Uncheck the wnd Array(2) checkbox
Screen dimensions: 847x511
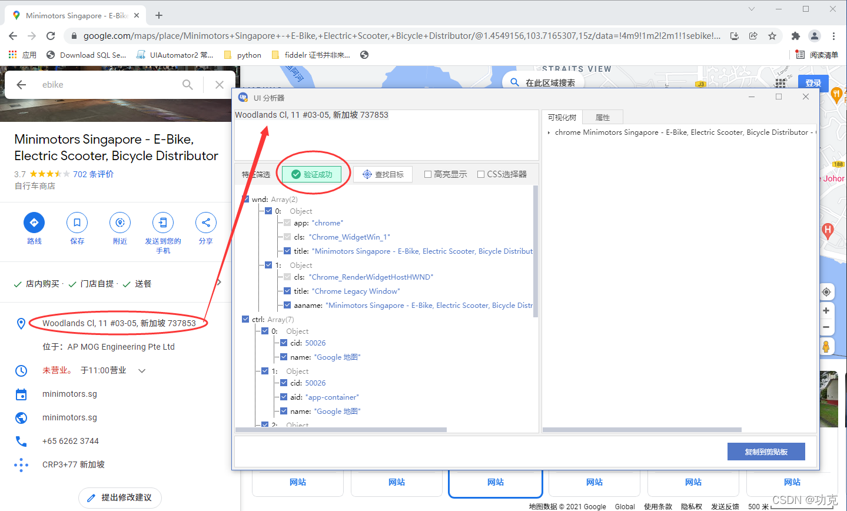(245, 199)
